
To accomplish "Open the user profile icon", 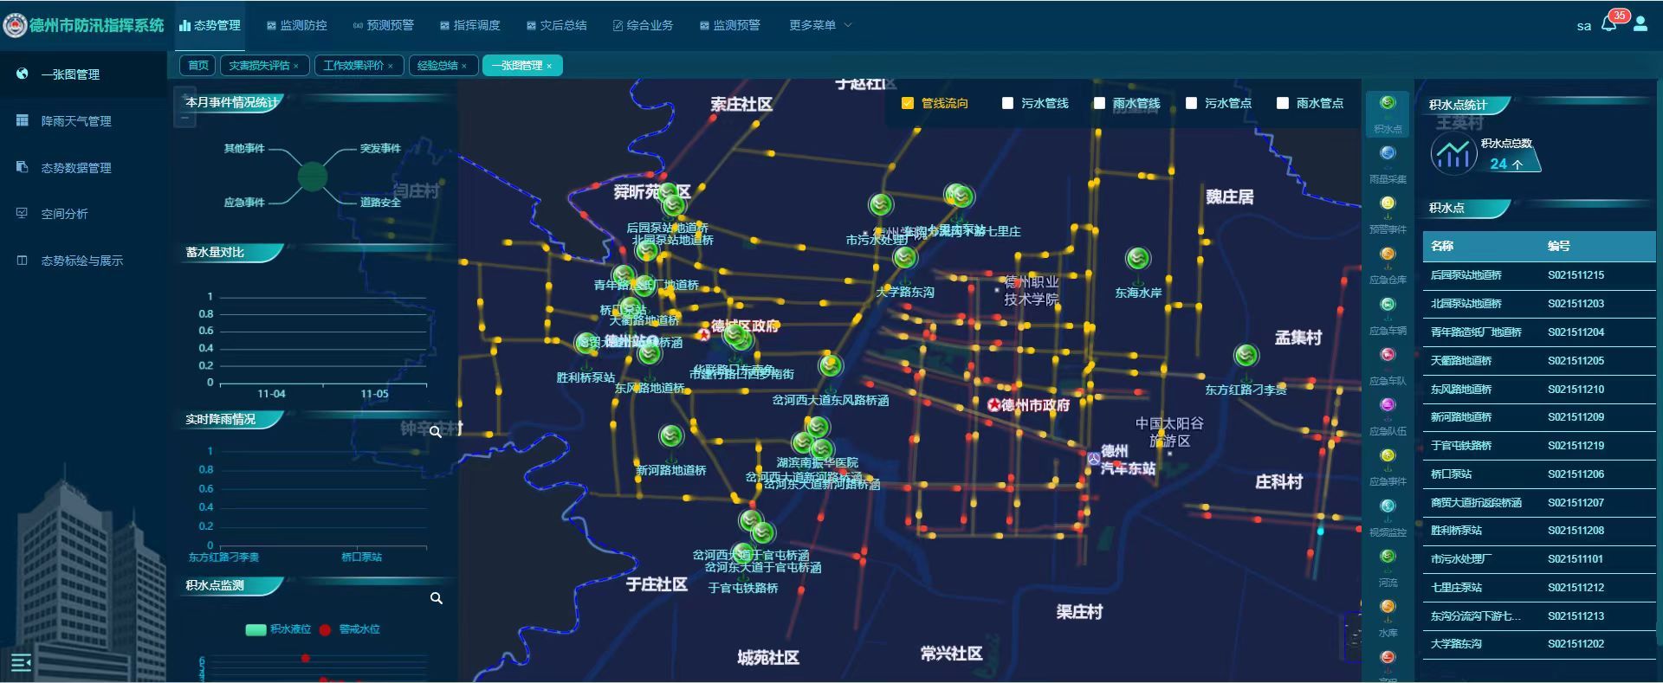I will tap(1640, 25).
